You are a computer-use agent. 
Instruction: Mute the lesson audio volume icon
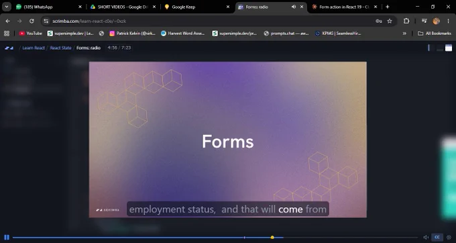coord(426,237)
